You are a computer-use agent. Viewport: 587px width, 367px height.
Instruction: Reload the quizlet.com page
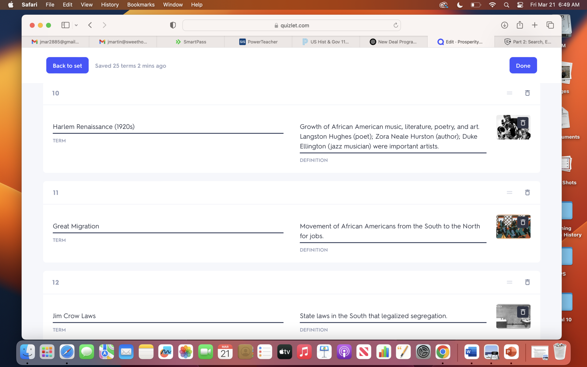pyautogui.click(x=396, y=25)
